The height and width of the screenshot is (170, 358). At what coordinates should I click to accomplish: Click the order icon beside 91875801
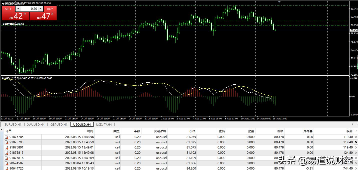pyautogui.click(x=7, y=147)
